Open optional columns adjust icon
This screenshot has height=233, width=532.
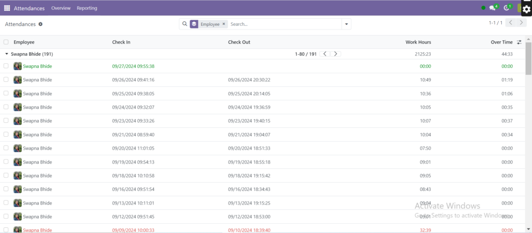pos(519,42)
